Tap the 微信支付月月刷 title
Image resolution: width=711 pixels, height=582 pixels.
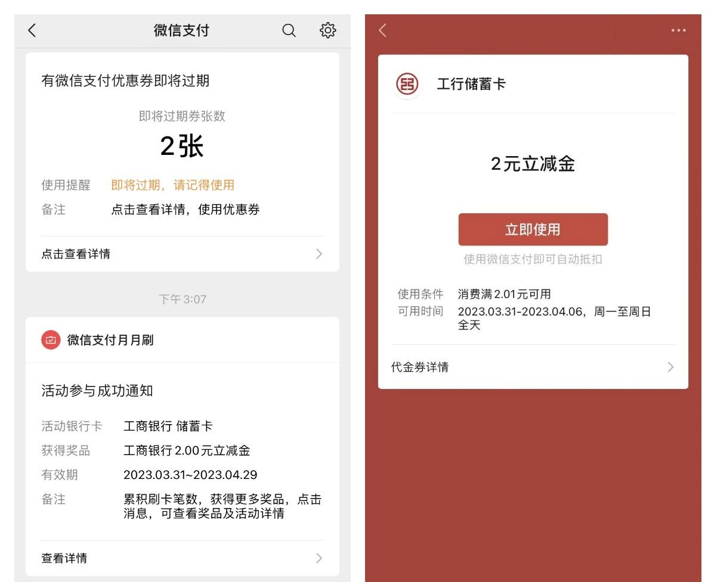(110, 340)
